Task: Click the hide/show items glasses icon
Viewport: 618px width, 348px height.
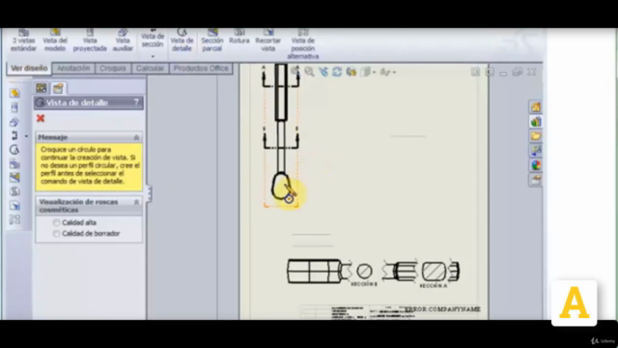Action: 385,72
